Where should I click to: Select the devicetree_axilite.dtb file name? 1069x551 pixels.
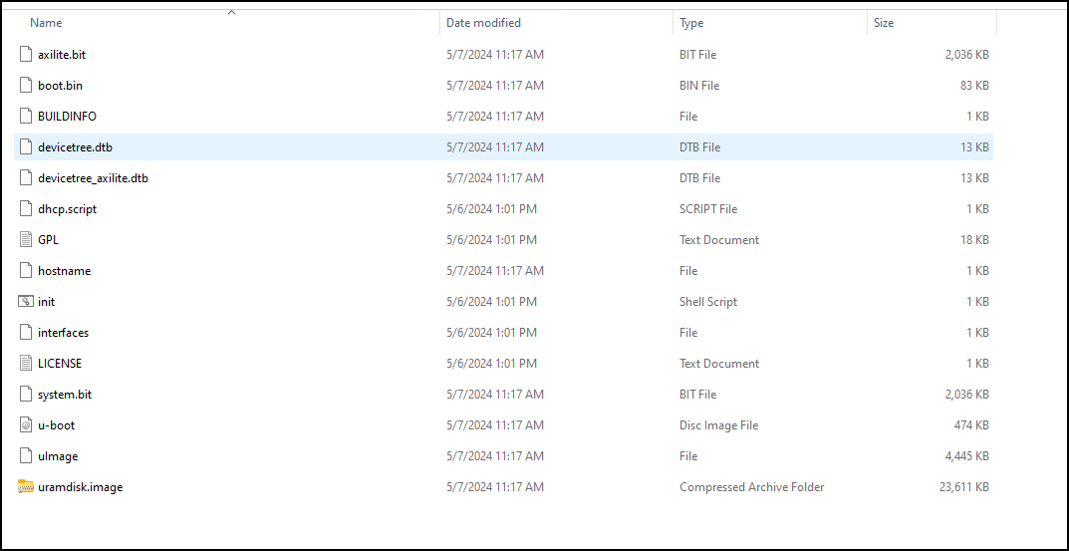coord(93,178)
